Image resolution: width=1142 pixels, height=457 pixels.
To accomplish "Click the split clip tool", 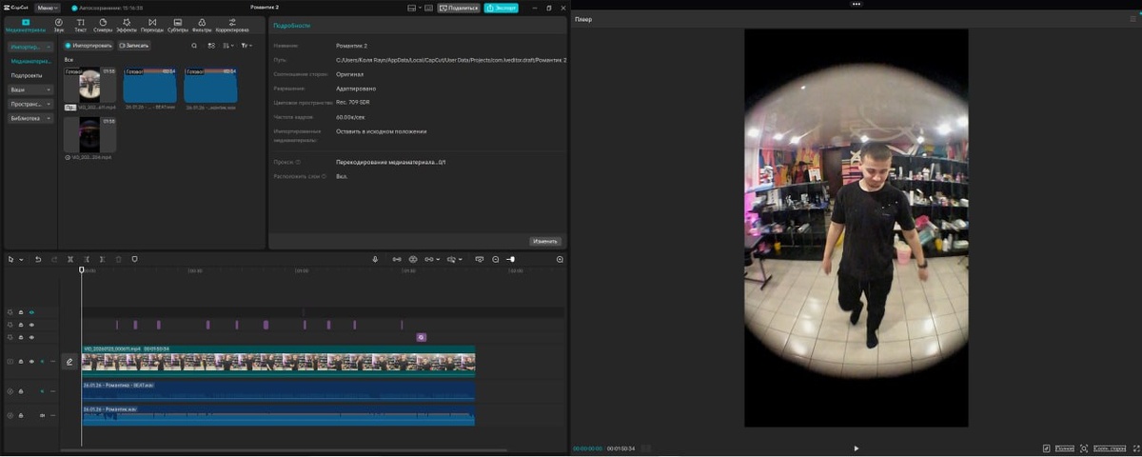I will pyautogui.click(x=70, y=259).
